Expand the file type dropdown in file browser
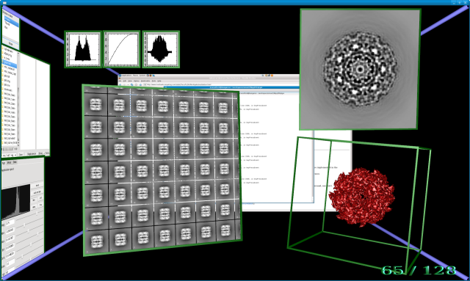 click(9, 155)
